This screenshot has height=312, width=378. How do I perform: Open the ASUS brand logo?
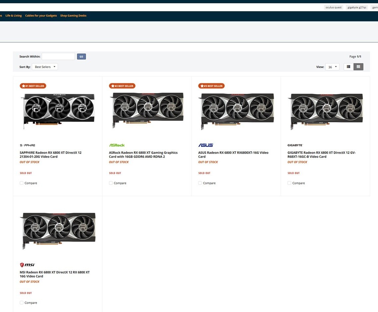click(205, 145)
